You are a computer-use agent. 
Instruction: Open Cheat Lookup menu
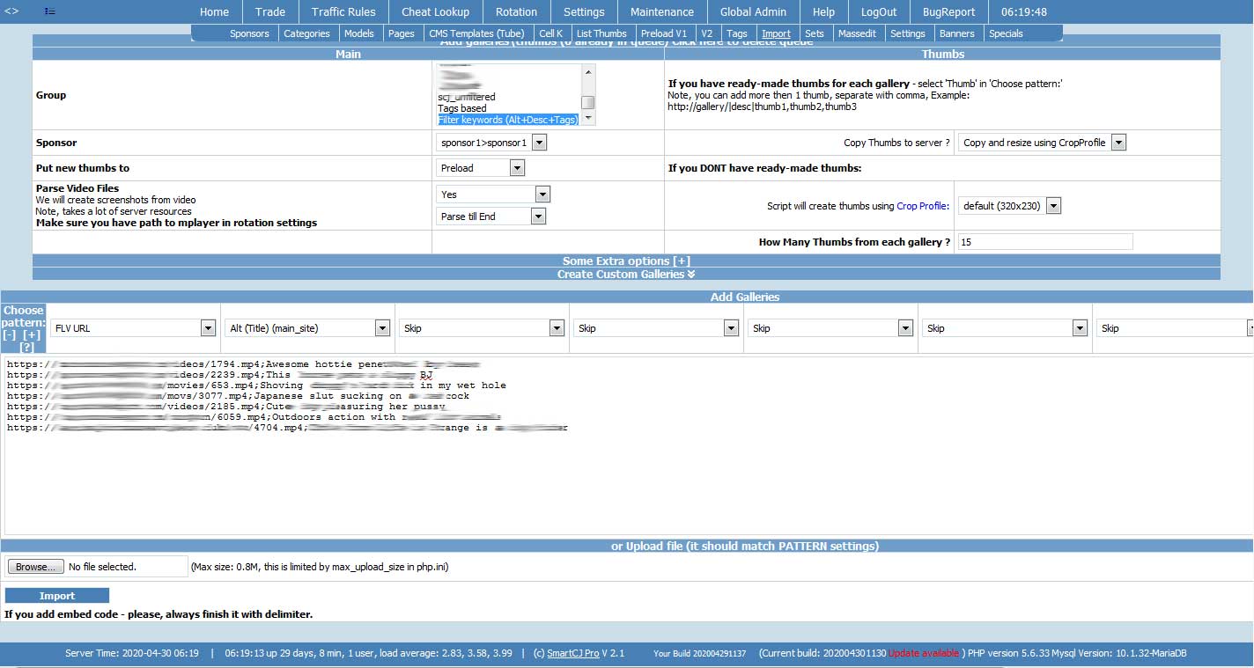click(x=435, y=11)
